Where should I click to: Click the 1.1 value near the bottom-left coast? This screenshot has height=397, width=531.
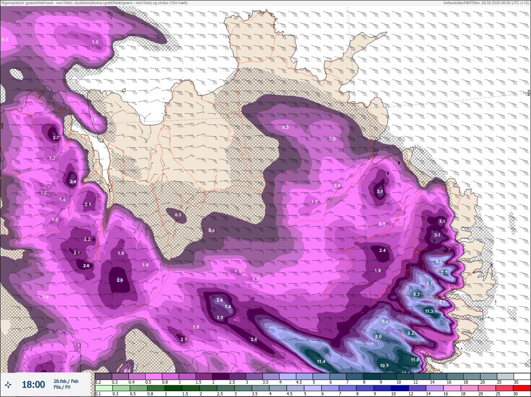[76, 346]
